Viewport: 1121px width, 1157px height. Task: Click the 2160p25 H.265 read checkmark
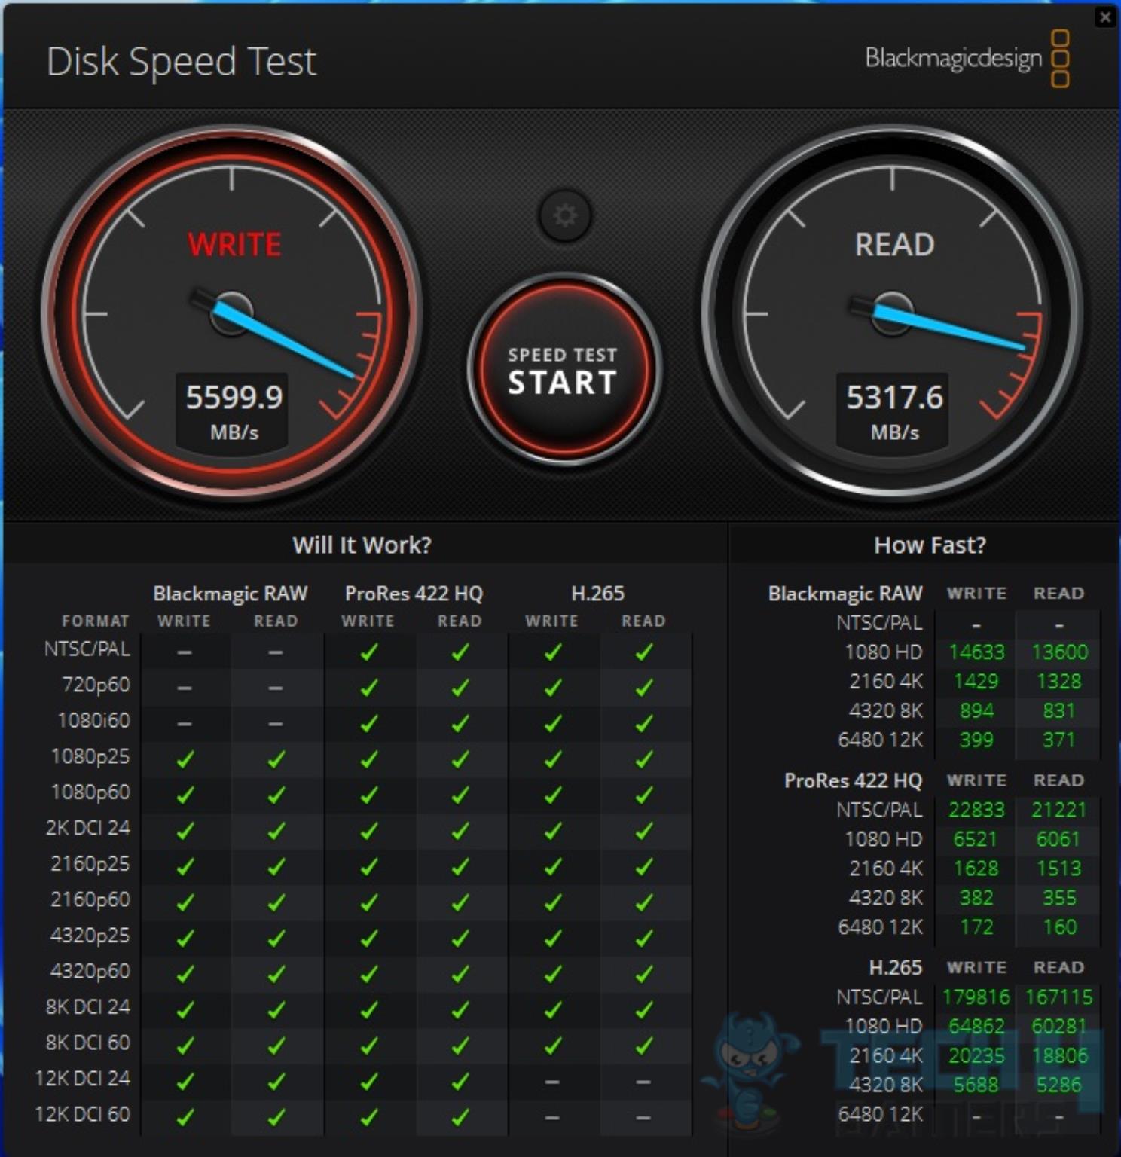click(x=644, y=867)
